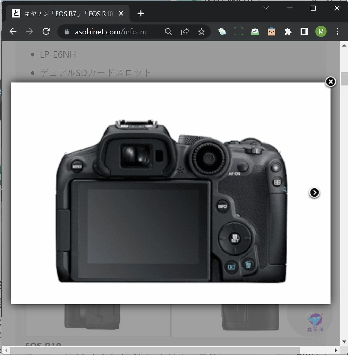View site security lock information
This screenshot has height=355, width=348.
(66, 32)
